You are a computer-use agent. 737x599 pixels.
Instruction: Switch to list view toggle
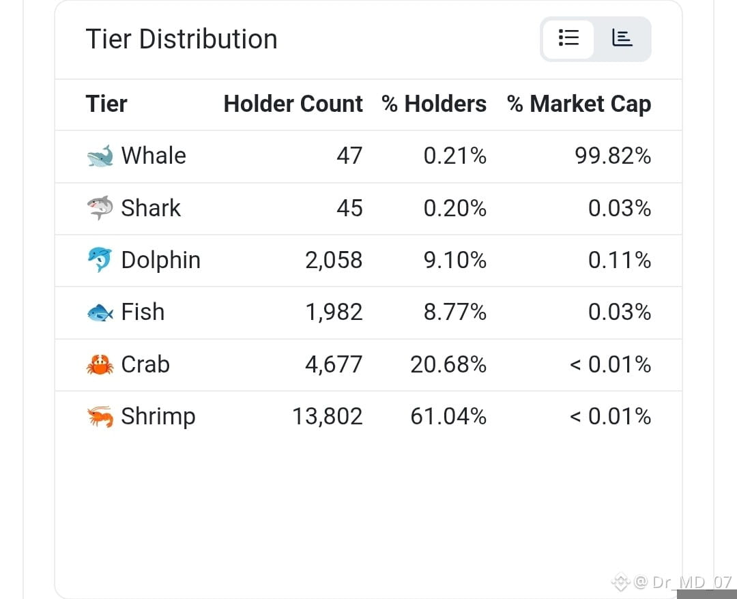point(568,38)
